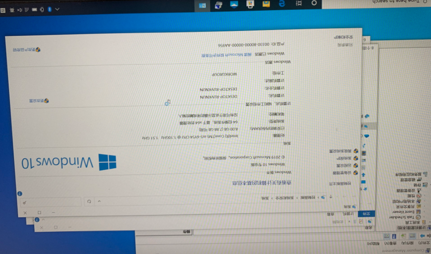This screenshot has height=254, width=431.
Task: Go to 控制面板主页 in System window
Action: 340,183
